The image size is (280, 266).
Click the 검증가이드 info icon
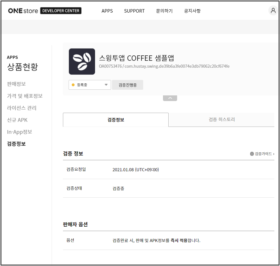[x=252, y=154]
